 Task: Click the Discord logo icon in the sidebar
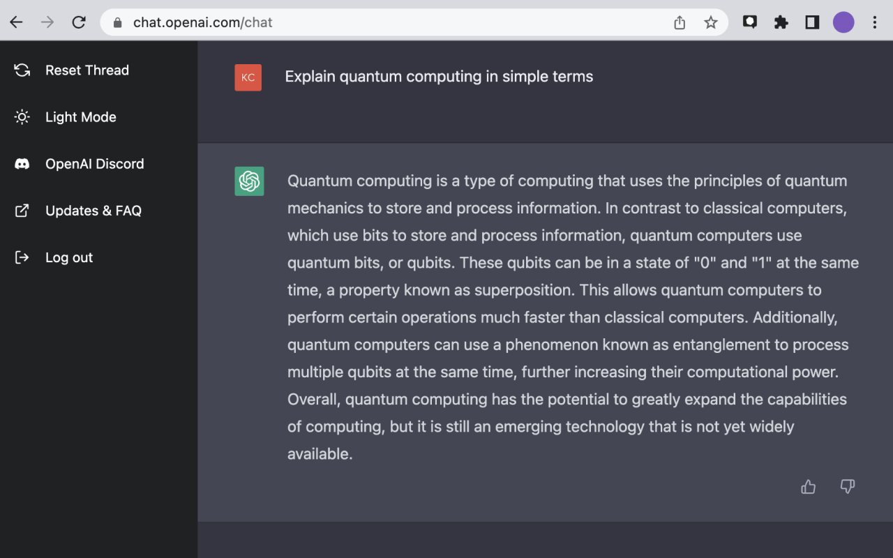tap(22, 164)
